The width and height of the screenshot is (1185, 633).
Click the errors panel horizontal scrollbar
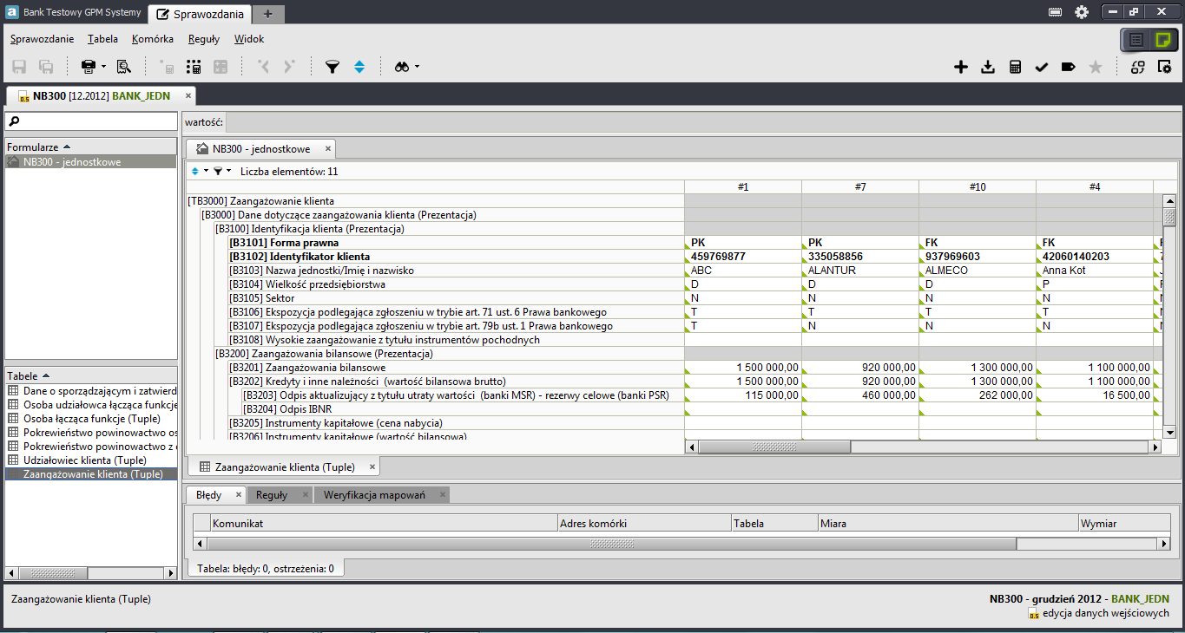(611, 544)
